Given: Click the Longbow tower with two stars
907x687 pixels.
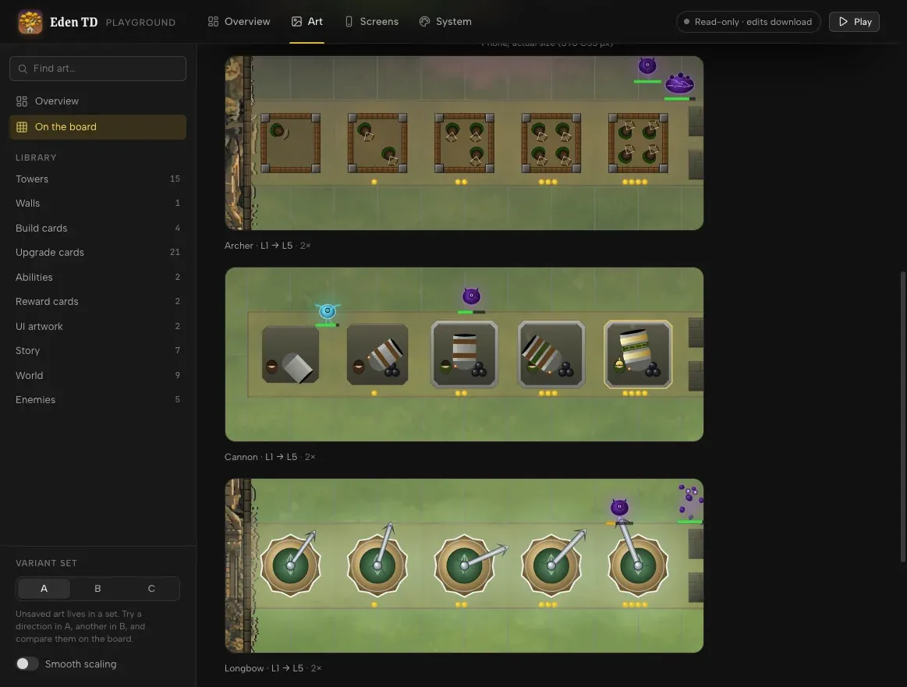Looking at the screenshot, I should click(x=464, y=565).
